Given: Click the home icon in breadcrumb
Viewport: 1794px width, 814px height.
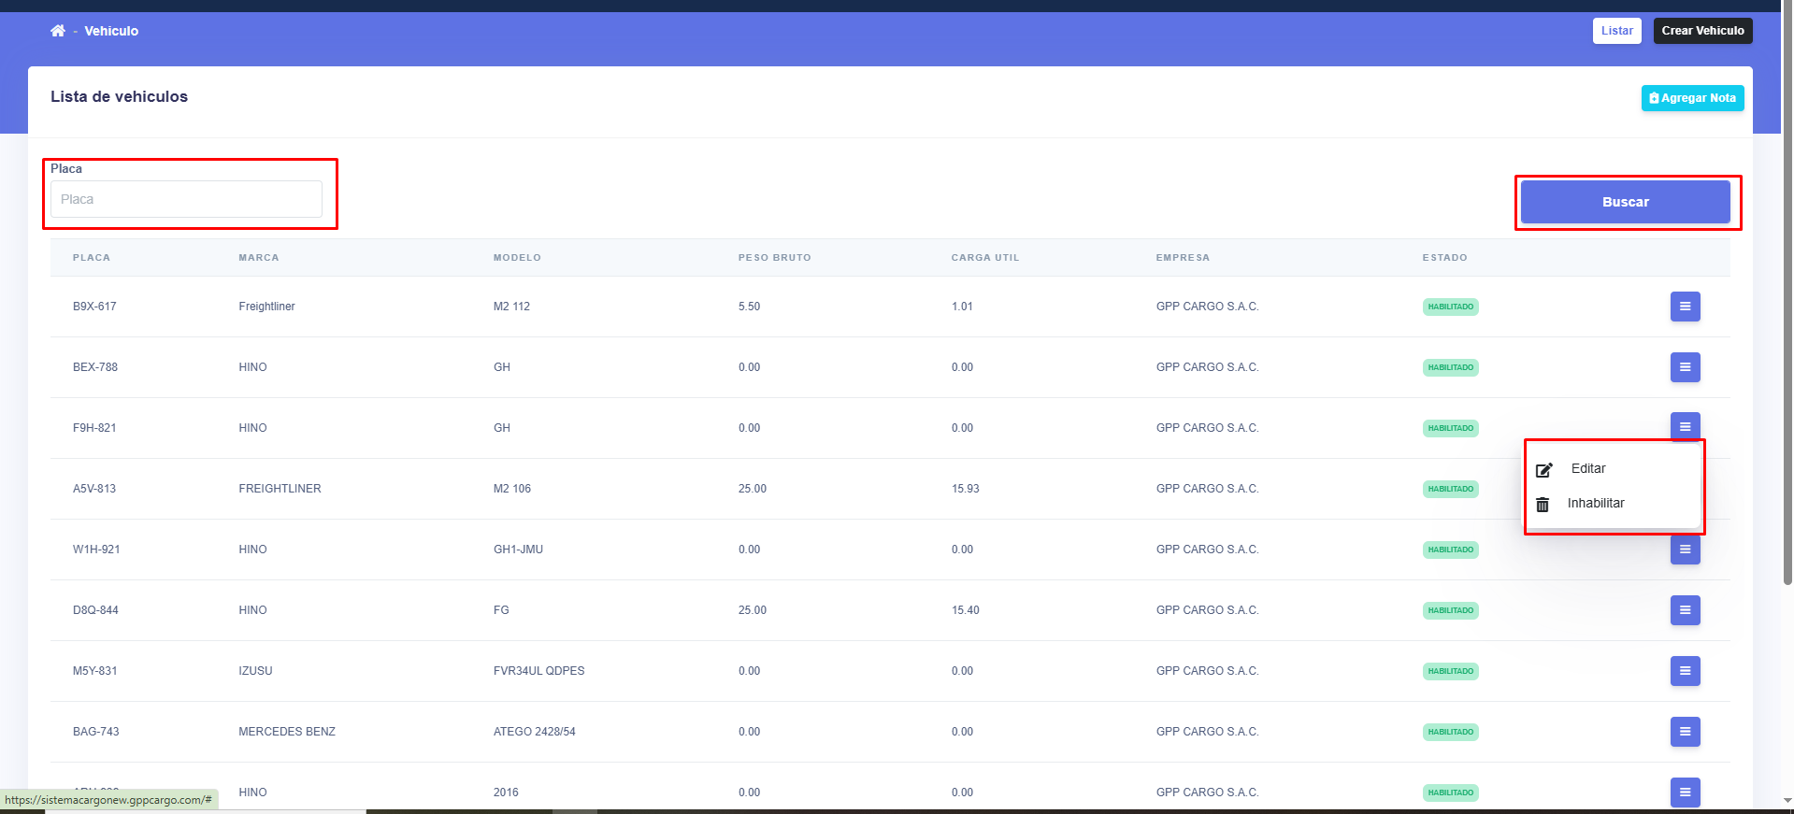Looking at the screenshot, I should [58, 31].
